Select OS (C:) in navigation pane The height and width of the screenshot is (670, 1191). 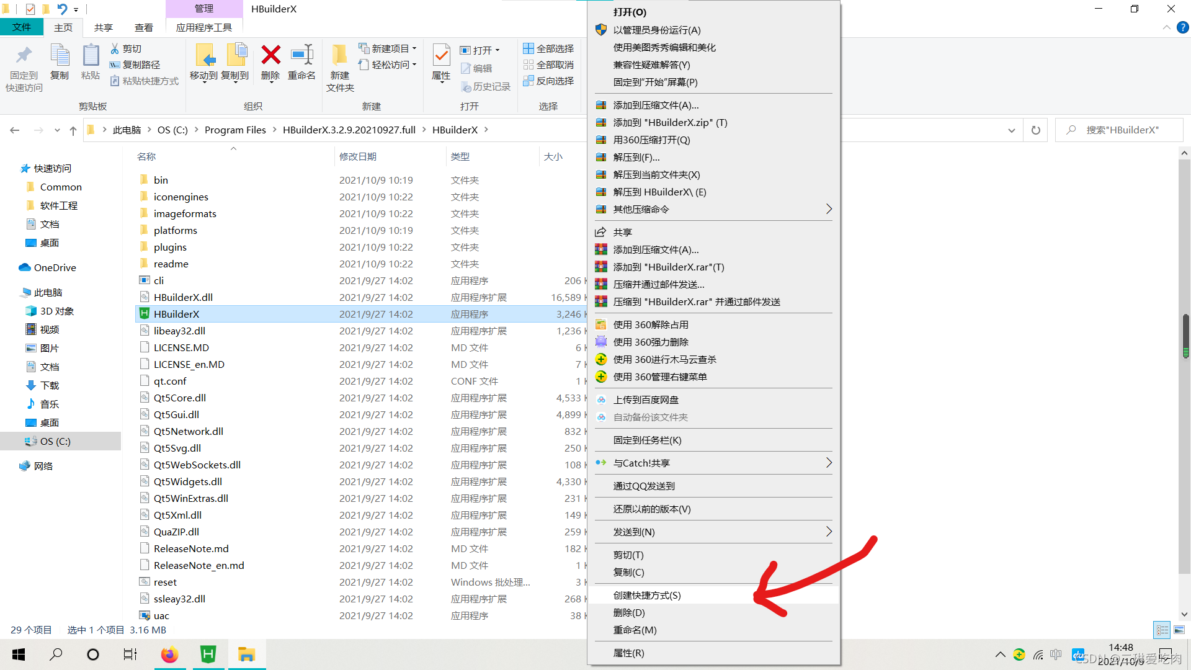pos(55,441)
